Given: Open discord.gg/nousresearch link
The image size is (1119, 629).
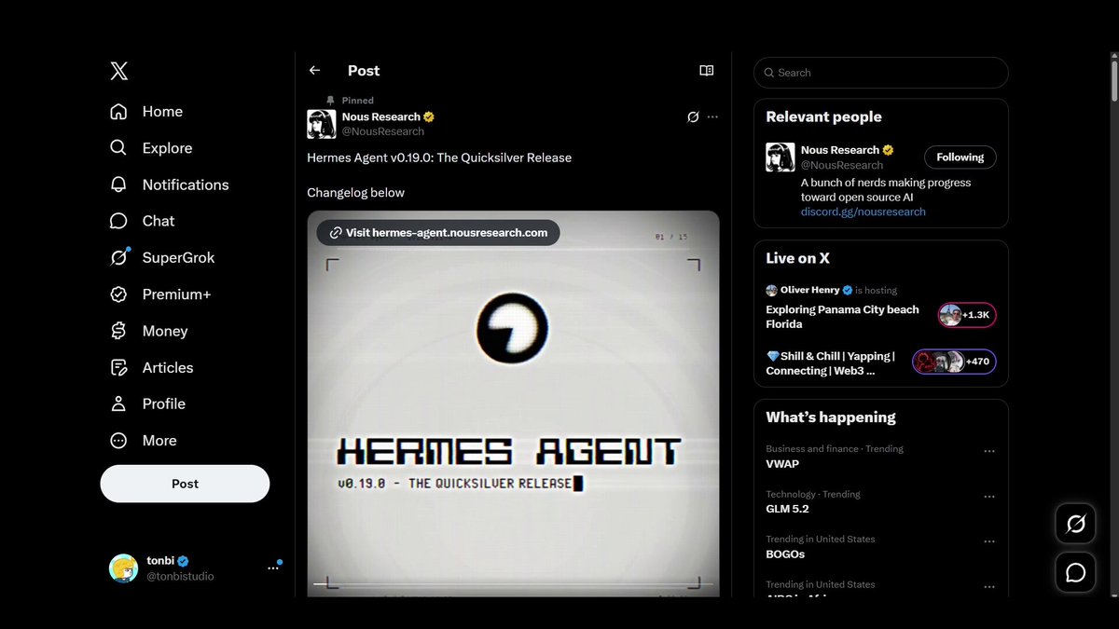Looking at the screenshot, I should 863,212.
